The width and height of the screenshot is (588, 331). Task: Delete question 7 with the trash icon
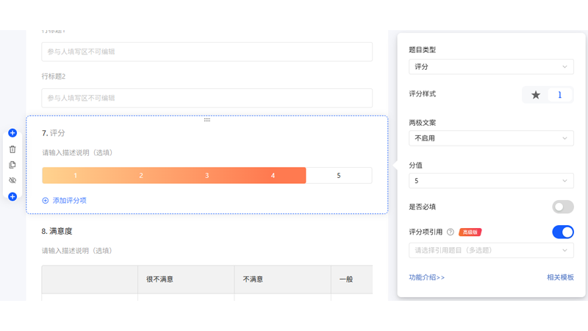[x=12, y=149]
